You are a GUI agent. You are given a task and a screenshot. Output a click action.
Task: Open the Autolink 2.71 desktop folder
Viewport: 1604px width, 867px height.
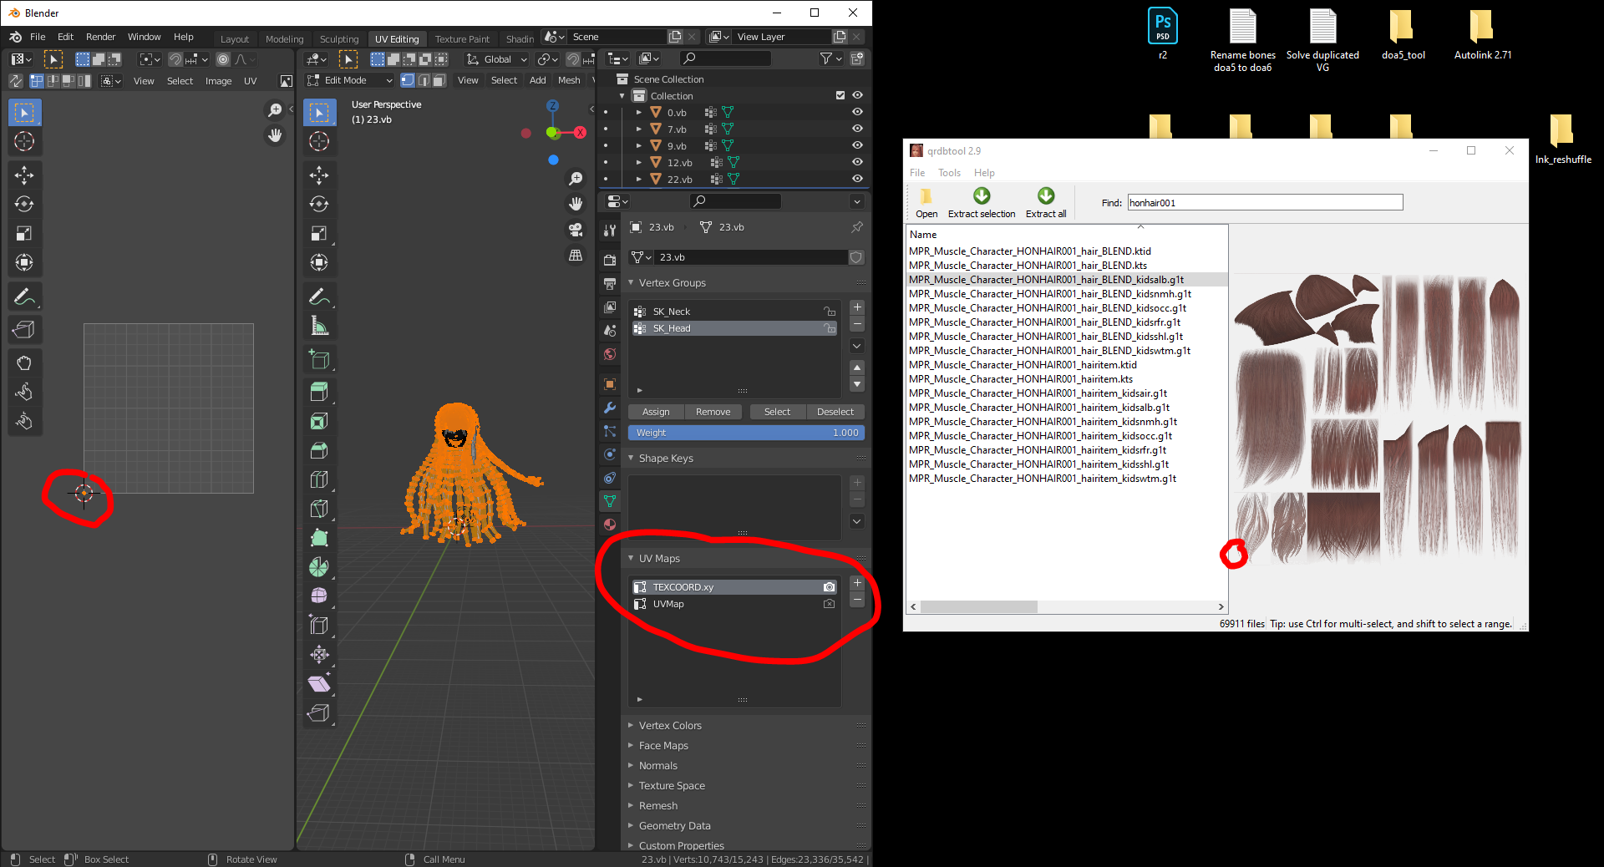[1483, 34]
